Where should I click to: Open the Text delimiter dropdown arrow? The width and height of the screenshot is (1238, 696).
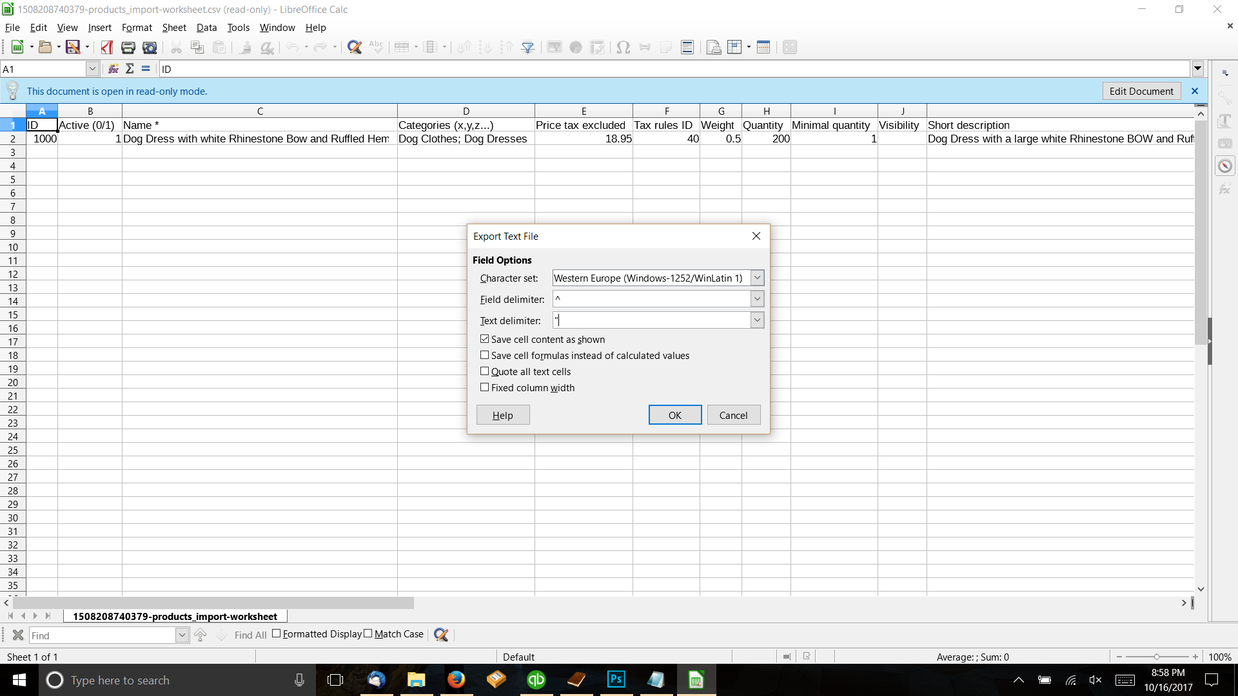(x=757, y=320)
